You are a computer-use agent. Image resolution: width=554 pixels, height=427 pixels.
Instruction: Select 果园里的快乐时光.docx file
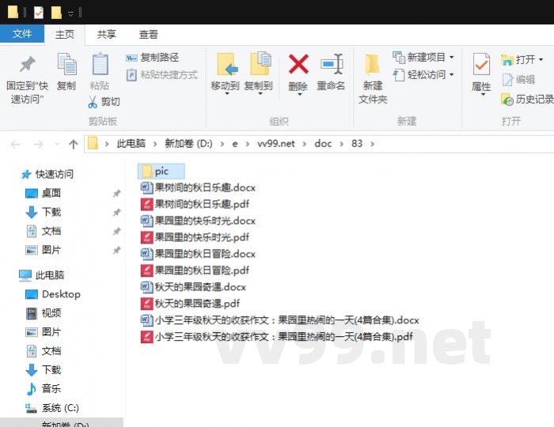click(x=198, y=221)
